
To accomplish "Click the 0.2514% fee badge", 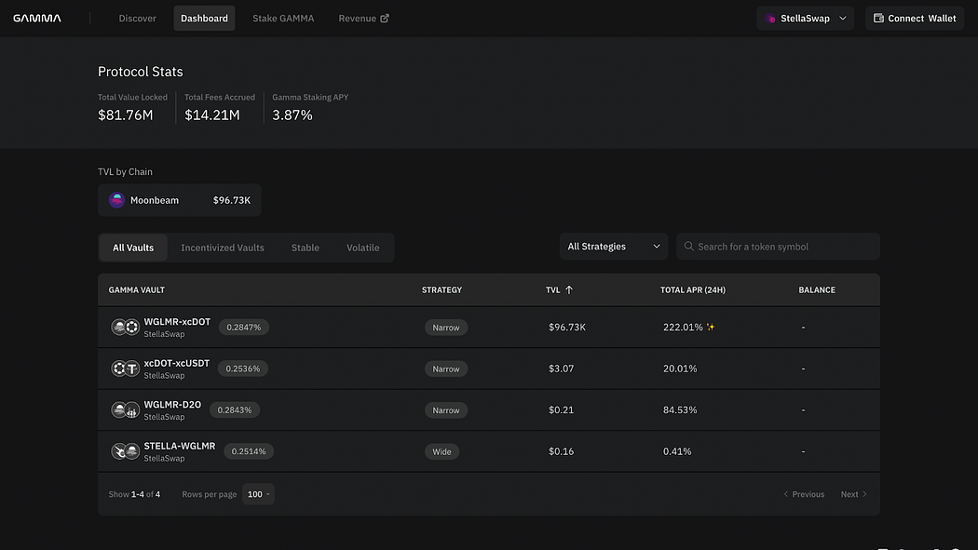I will pos(249,451).
